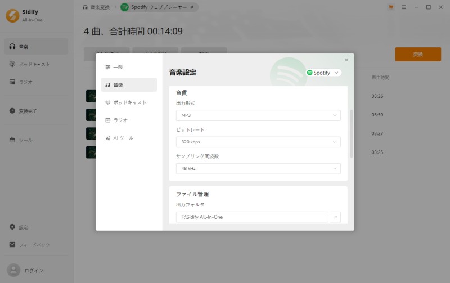Close the music settings dialog

tap(346, 60)
